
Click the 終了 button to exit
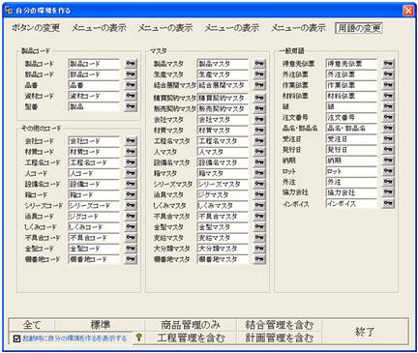(x=365, y=332)
